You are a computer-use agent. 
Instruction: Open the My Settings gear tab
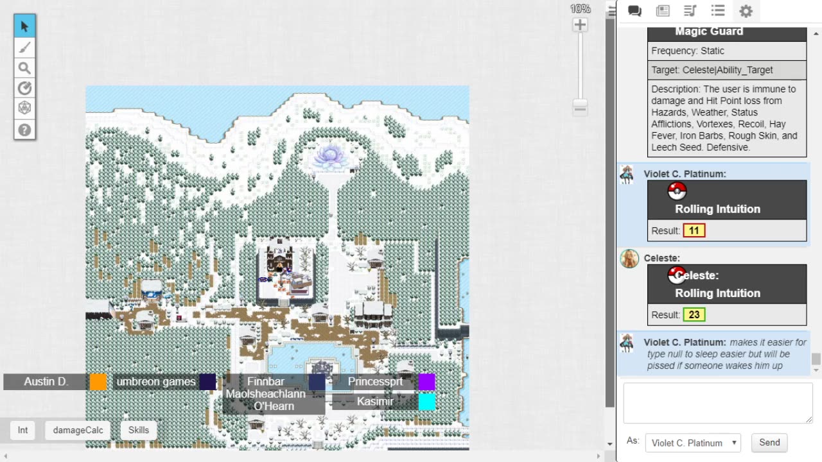click(746, 11)
